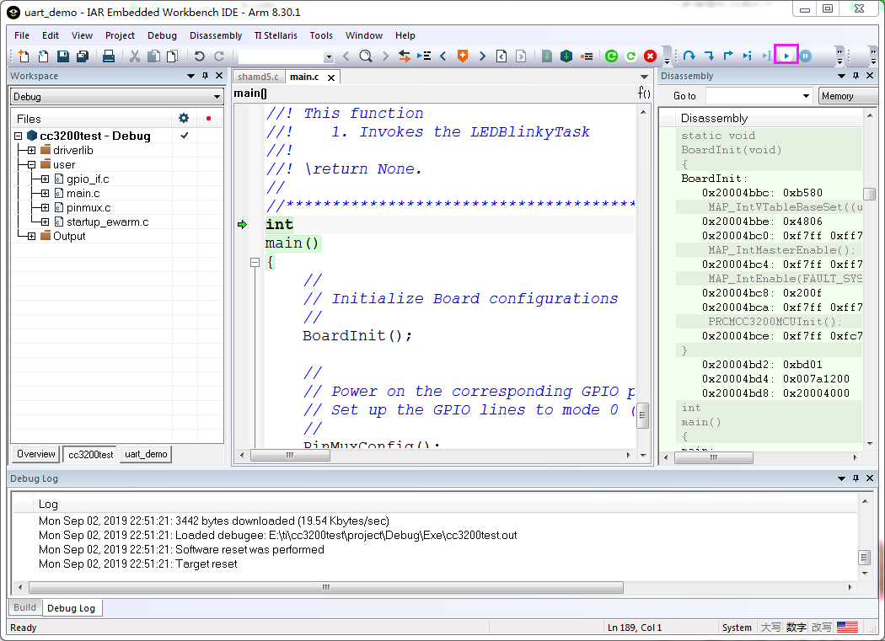Image resolution: width=885 pixels, height=641 pixels.
Task: Switch to the shamd5.c editor tab
Action: coord(258,77)
